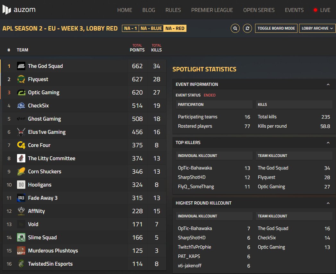Select the NA - RED lobby tab
The height and width of the screenshot is (274, 336).
tap(175, 28)
